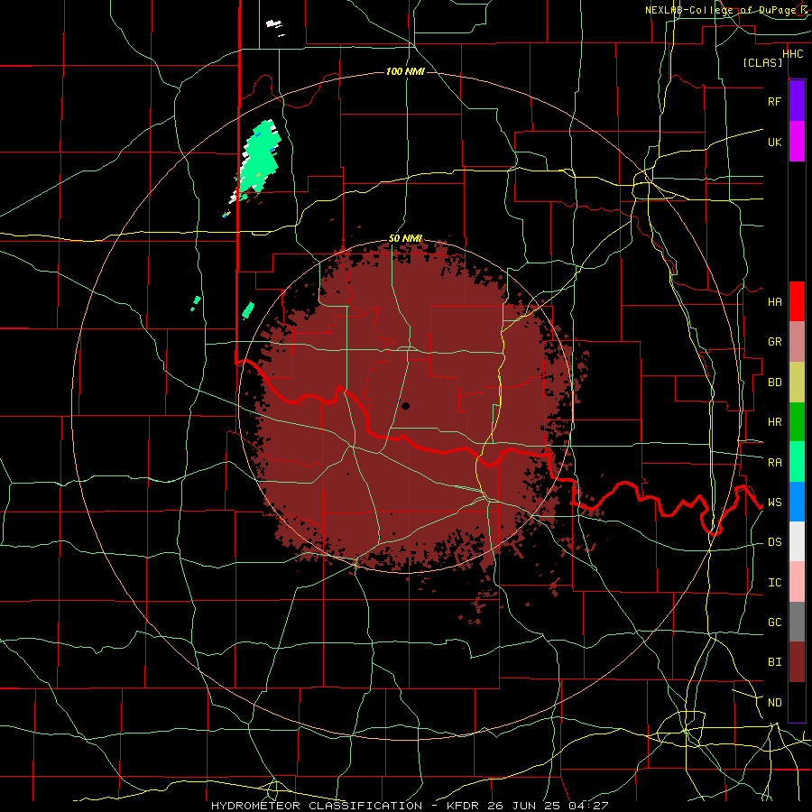Image resolution: width=812 pixels, height=812 pixels.
Task: Click the black radar site dot
Action: 405,406
